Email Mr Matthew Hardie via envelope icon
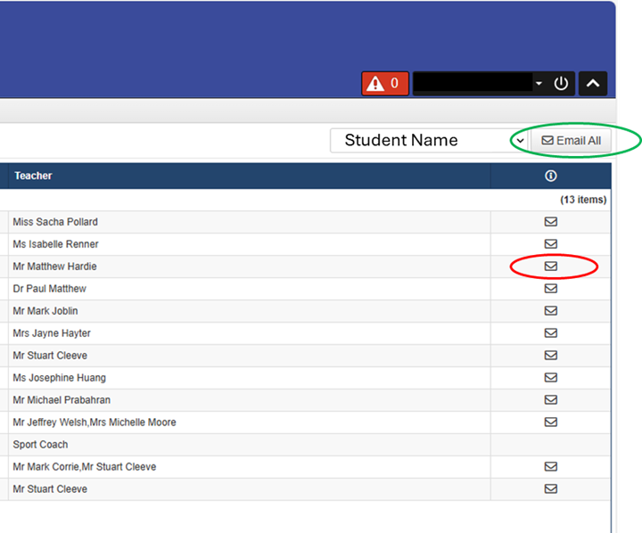Screen dimensions: 642x533 tap(551, 266)
